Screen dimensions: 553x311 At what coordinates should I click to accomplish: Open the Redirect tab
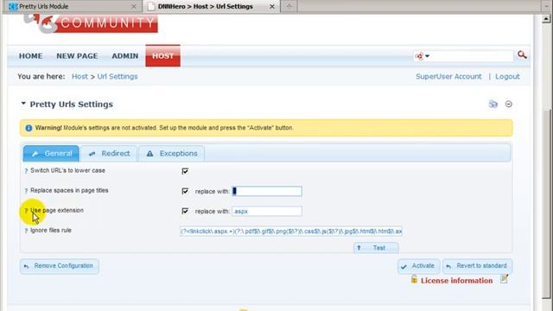pos(109,154)
